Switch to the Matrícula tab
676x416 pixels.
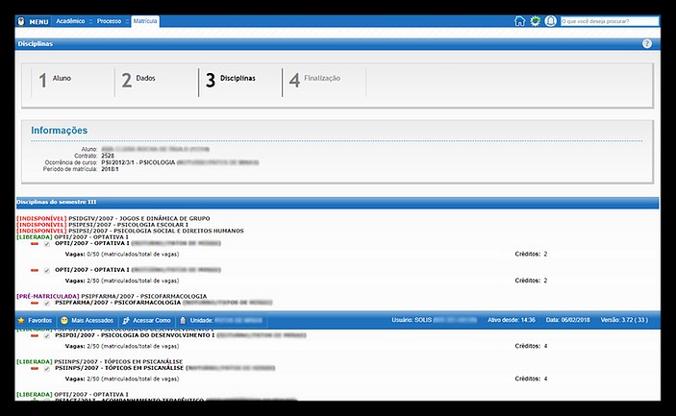tap(145, 20)
